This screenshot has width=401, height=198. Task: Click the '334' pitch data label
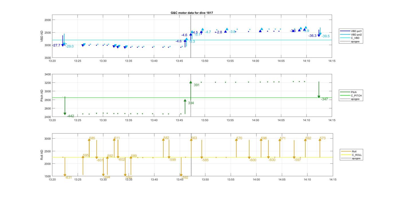[x=191, y=103]
